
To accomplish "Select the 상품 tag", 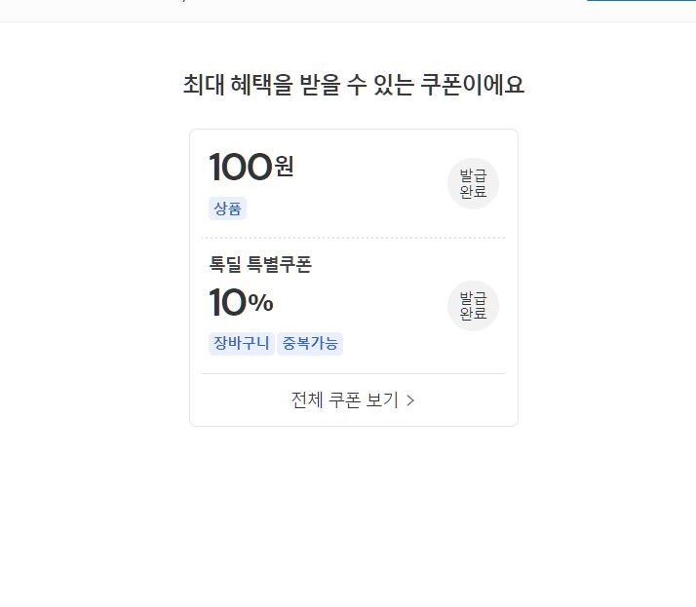I will (227, 209).
